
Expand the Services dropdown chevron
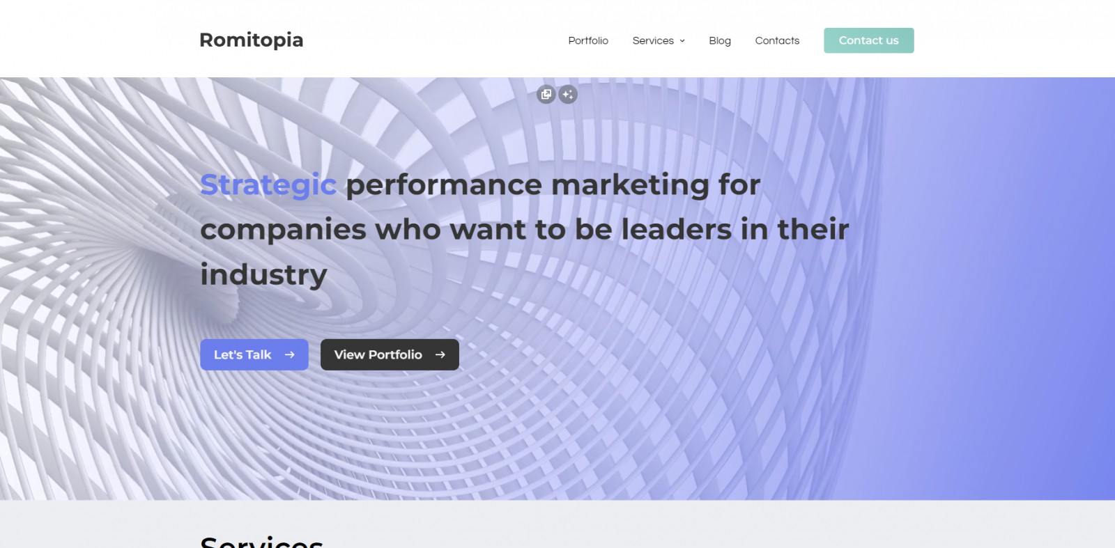(x=682, y=41)
